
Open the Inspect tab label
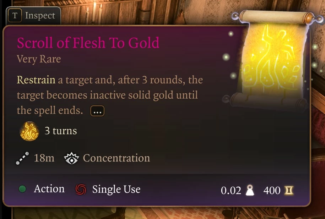click(x=40, y=16)
